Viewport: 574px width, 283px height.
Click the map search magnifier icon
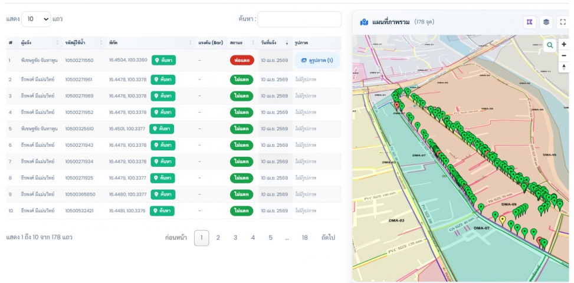(x=550, y=45)
